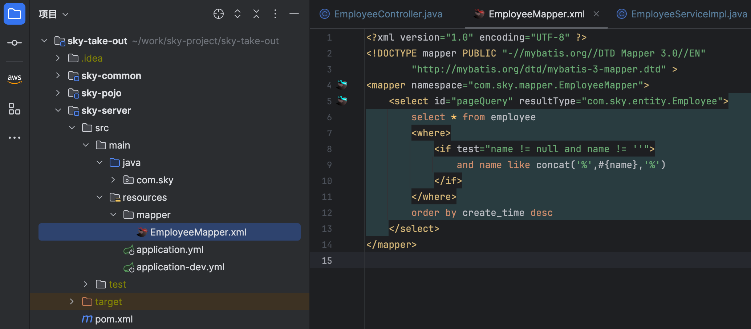
Task: Expand the test folder
Action: pos(86,284)
